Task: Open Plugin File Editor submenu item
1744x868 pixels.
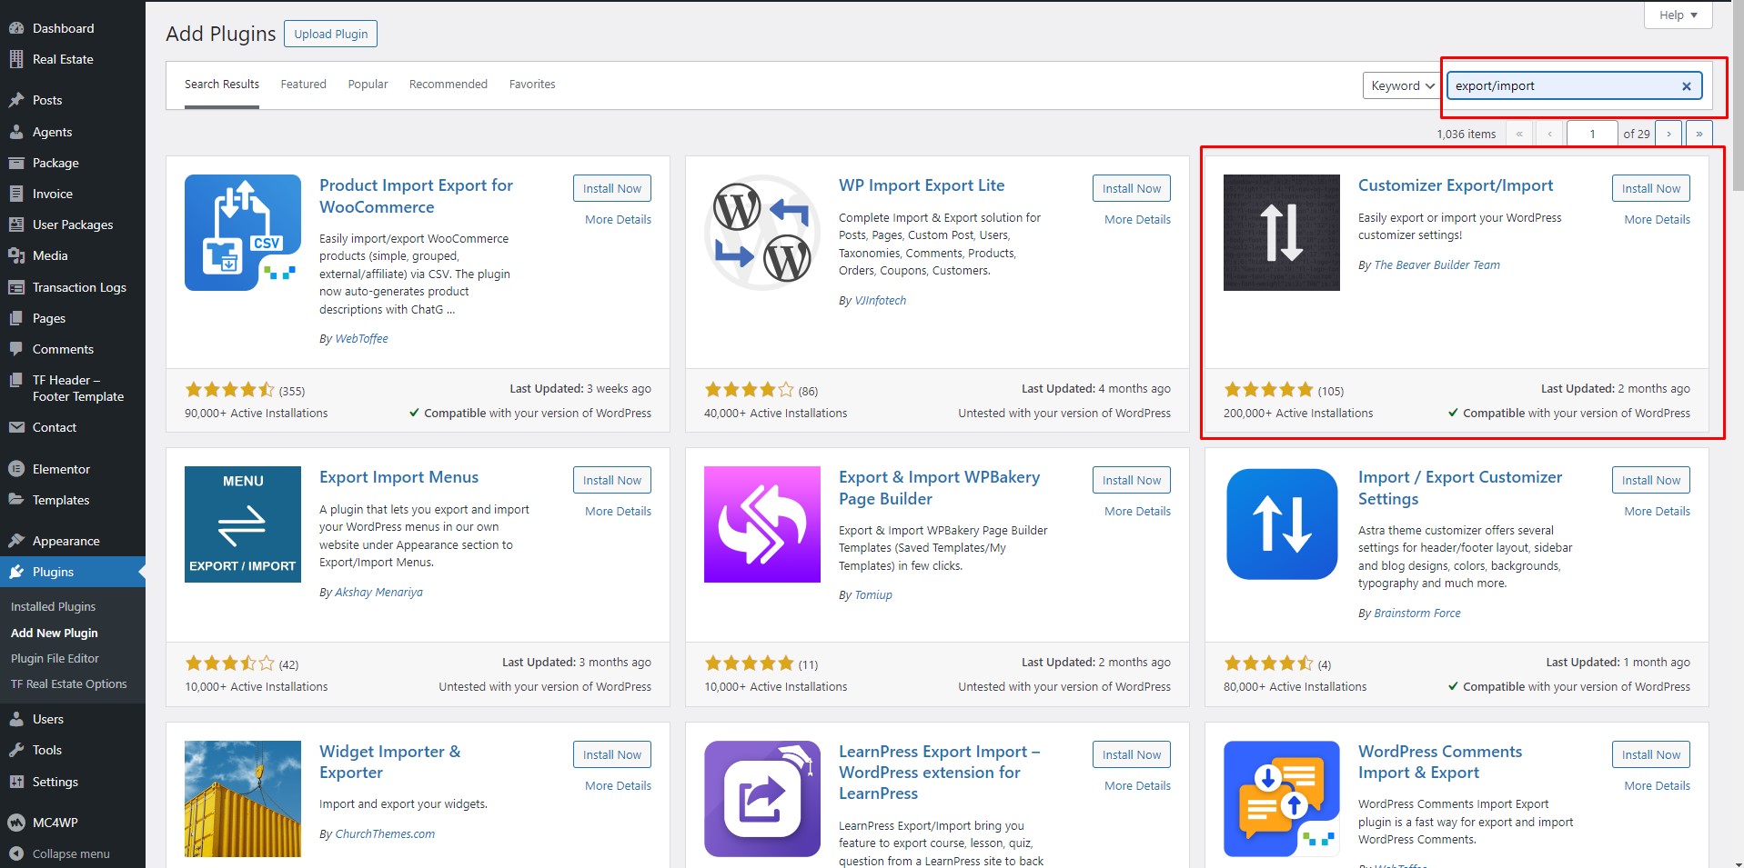Action: point(55,658)
